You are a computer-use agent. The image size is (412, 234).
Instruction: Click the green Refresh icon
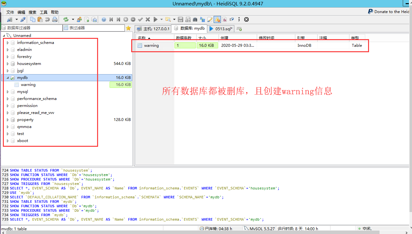[66, 19]
